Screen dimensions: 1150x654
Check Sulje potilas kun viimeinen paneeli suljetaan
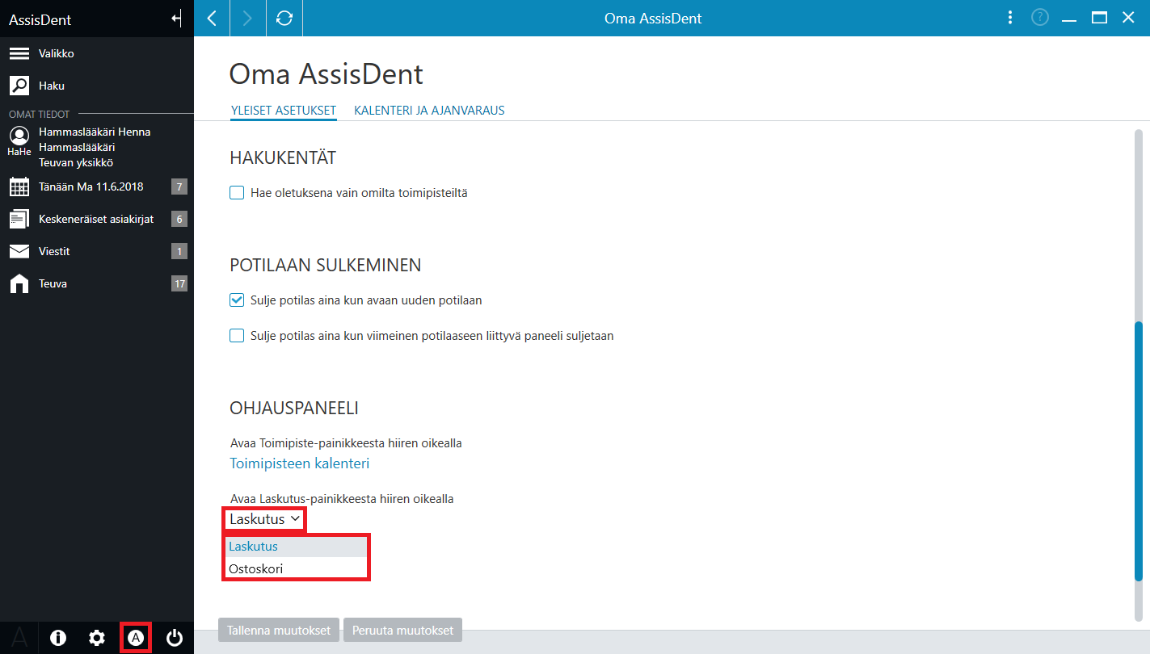click(x=237, y=335)
